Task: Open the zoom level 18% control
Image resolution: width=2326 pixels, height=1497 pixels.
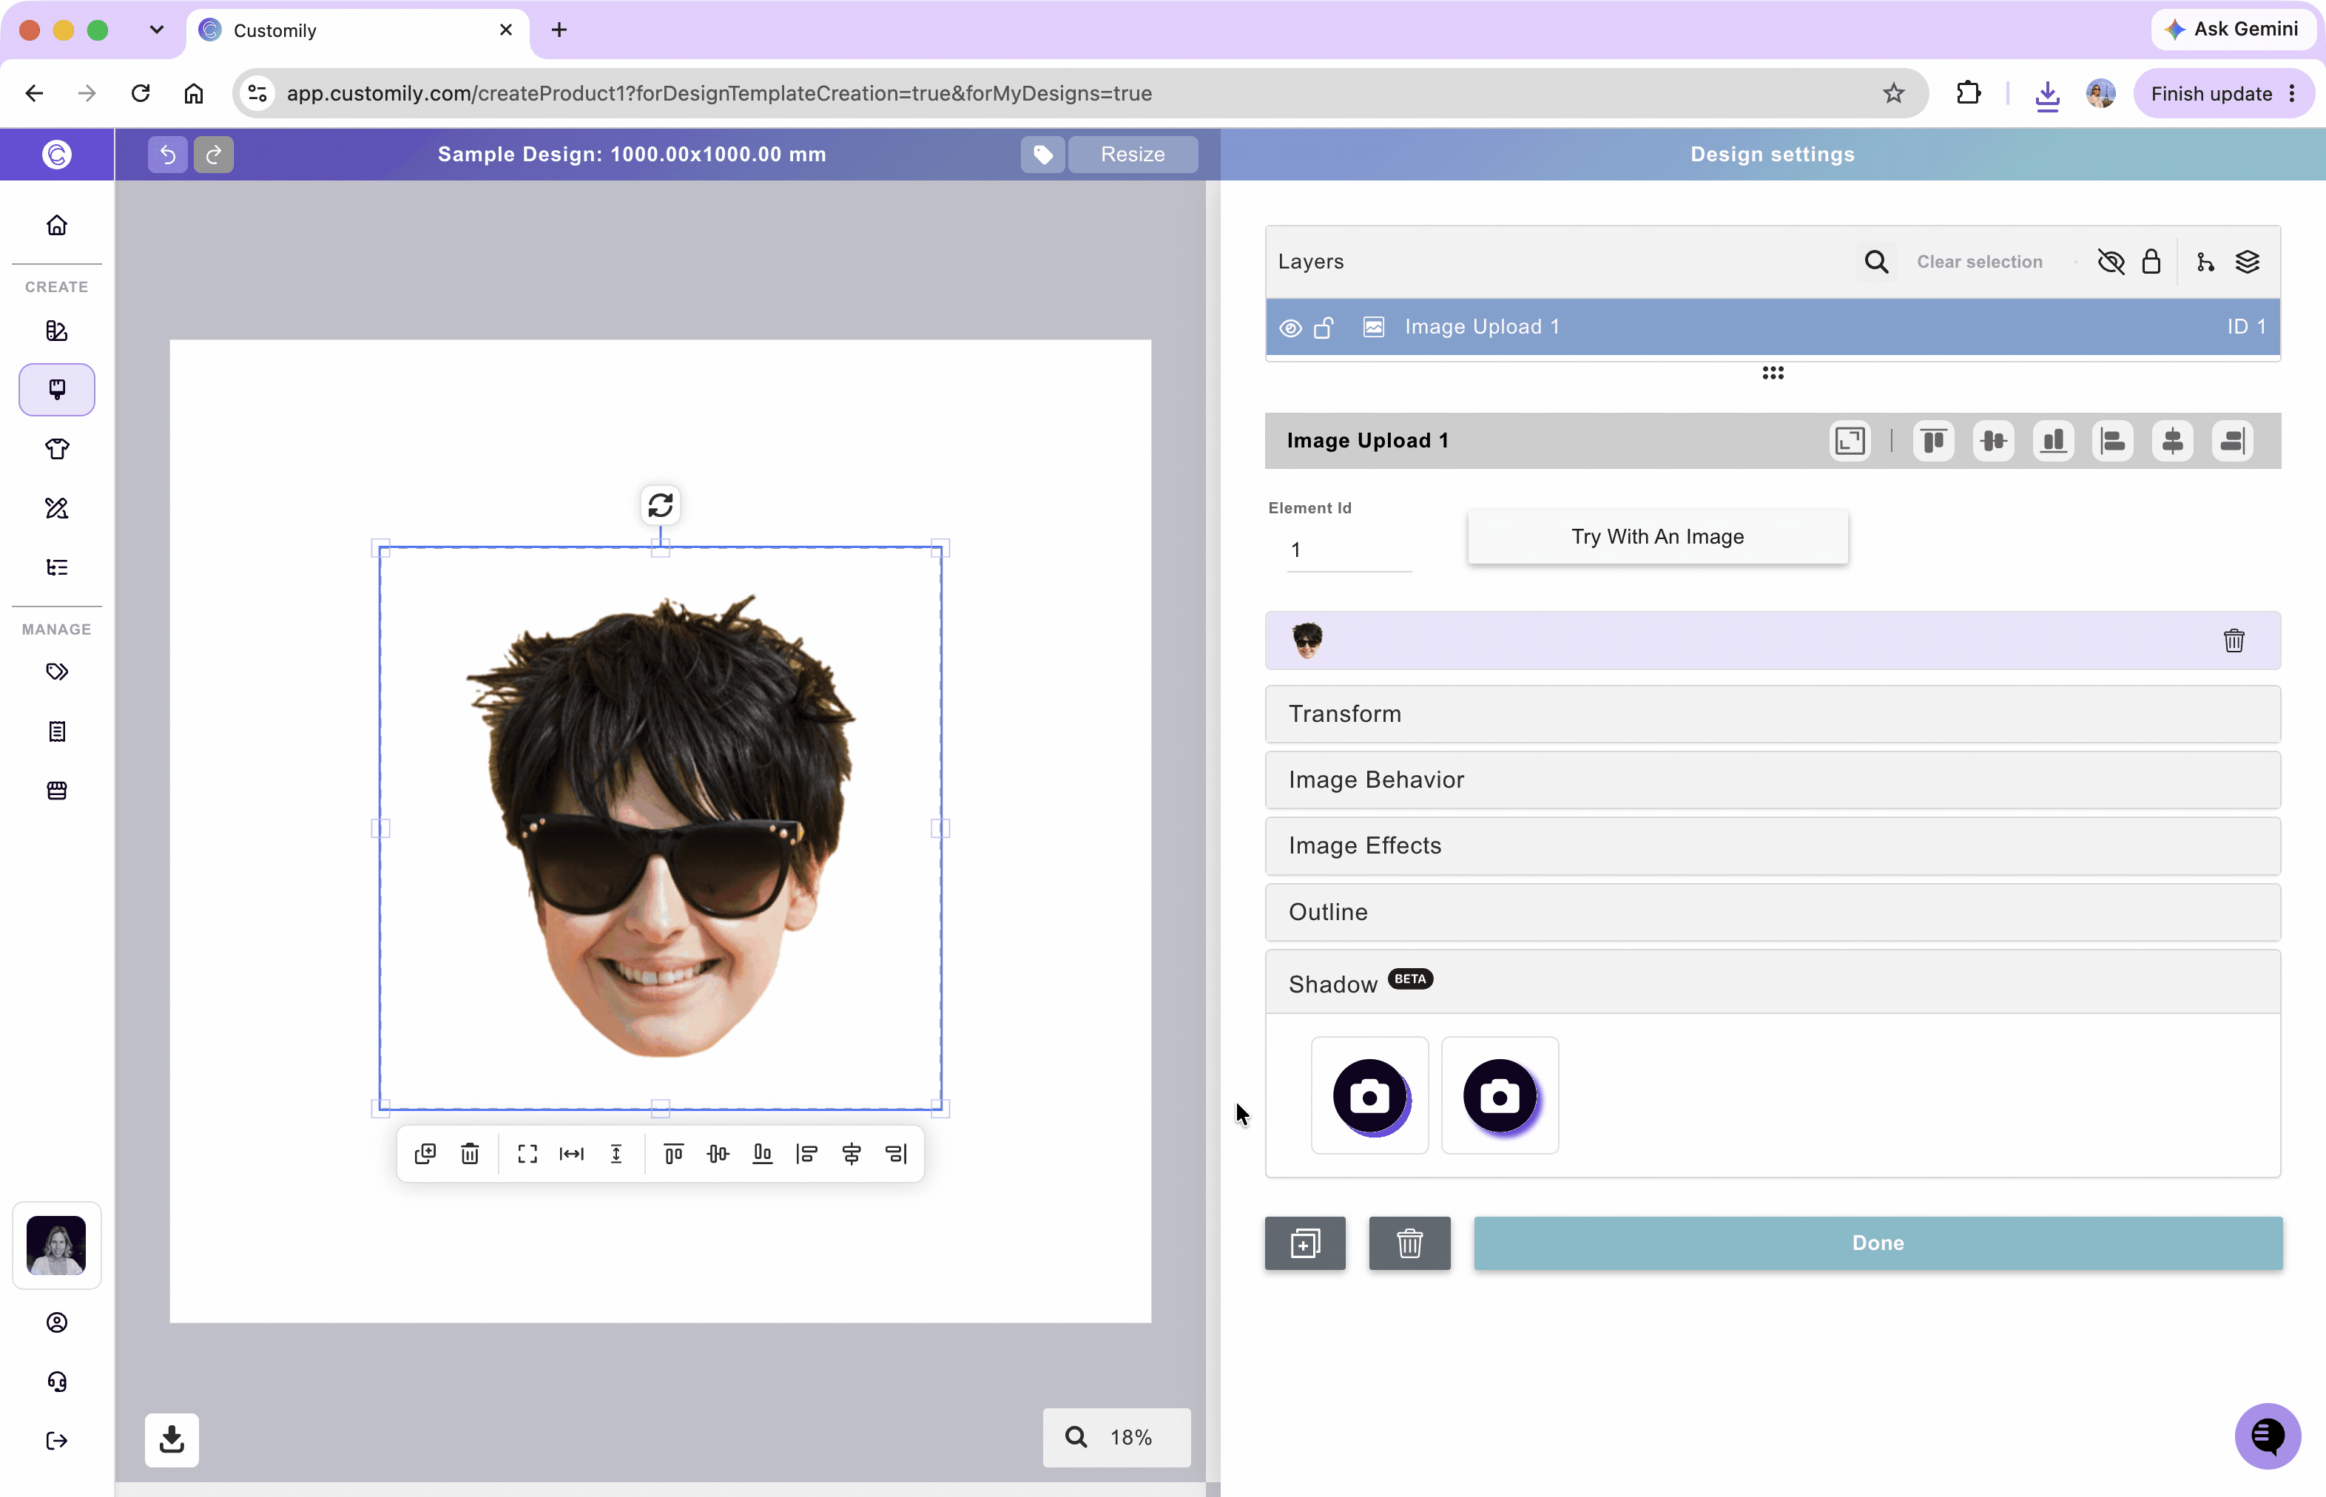Action: point(1116,1437)
